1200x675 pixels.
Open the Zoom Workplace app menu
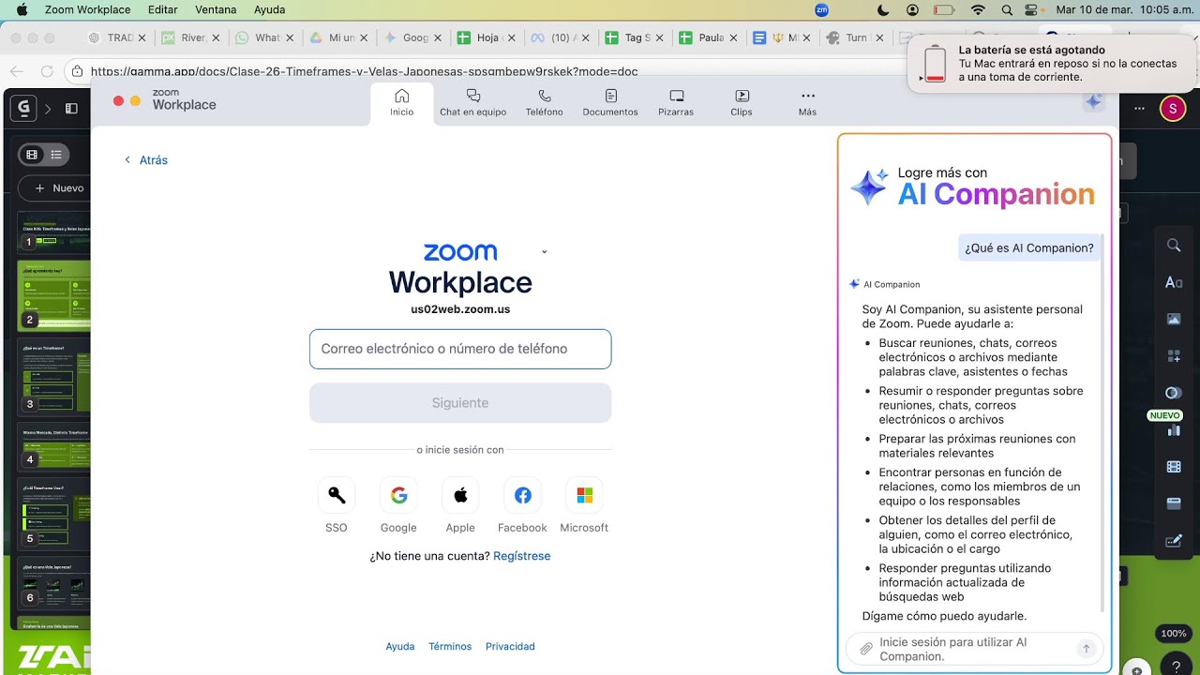click(88, 9)
